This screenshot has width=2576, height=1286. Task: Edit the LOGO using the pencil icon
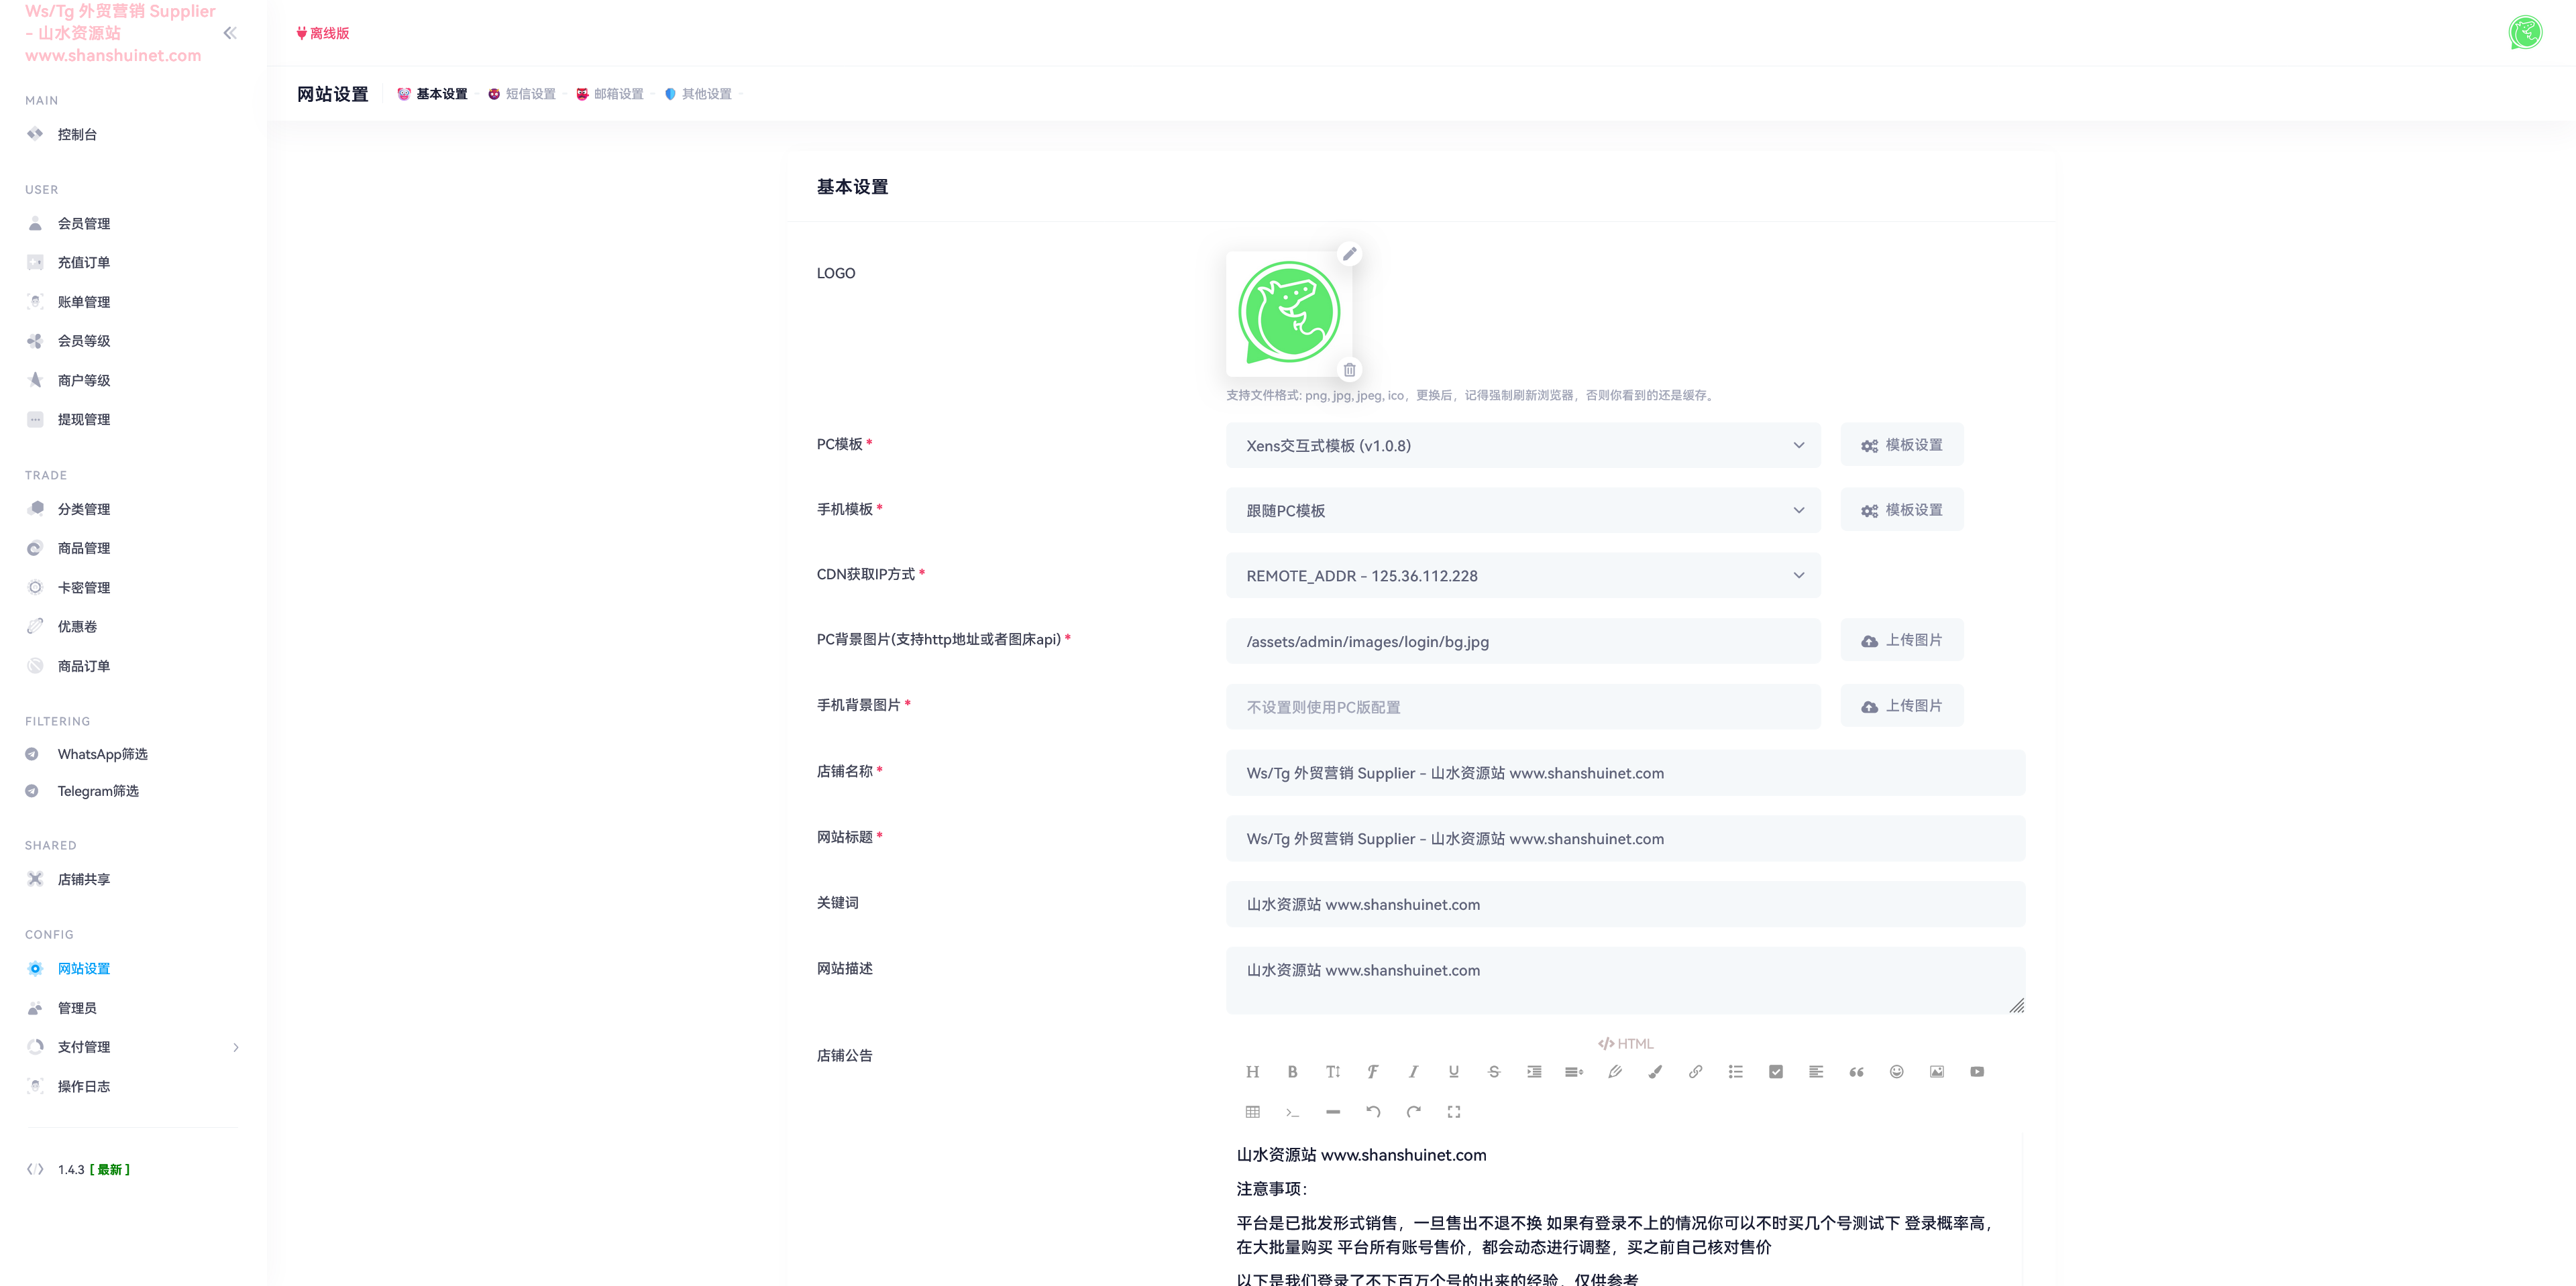click(x=1350, y=254)
